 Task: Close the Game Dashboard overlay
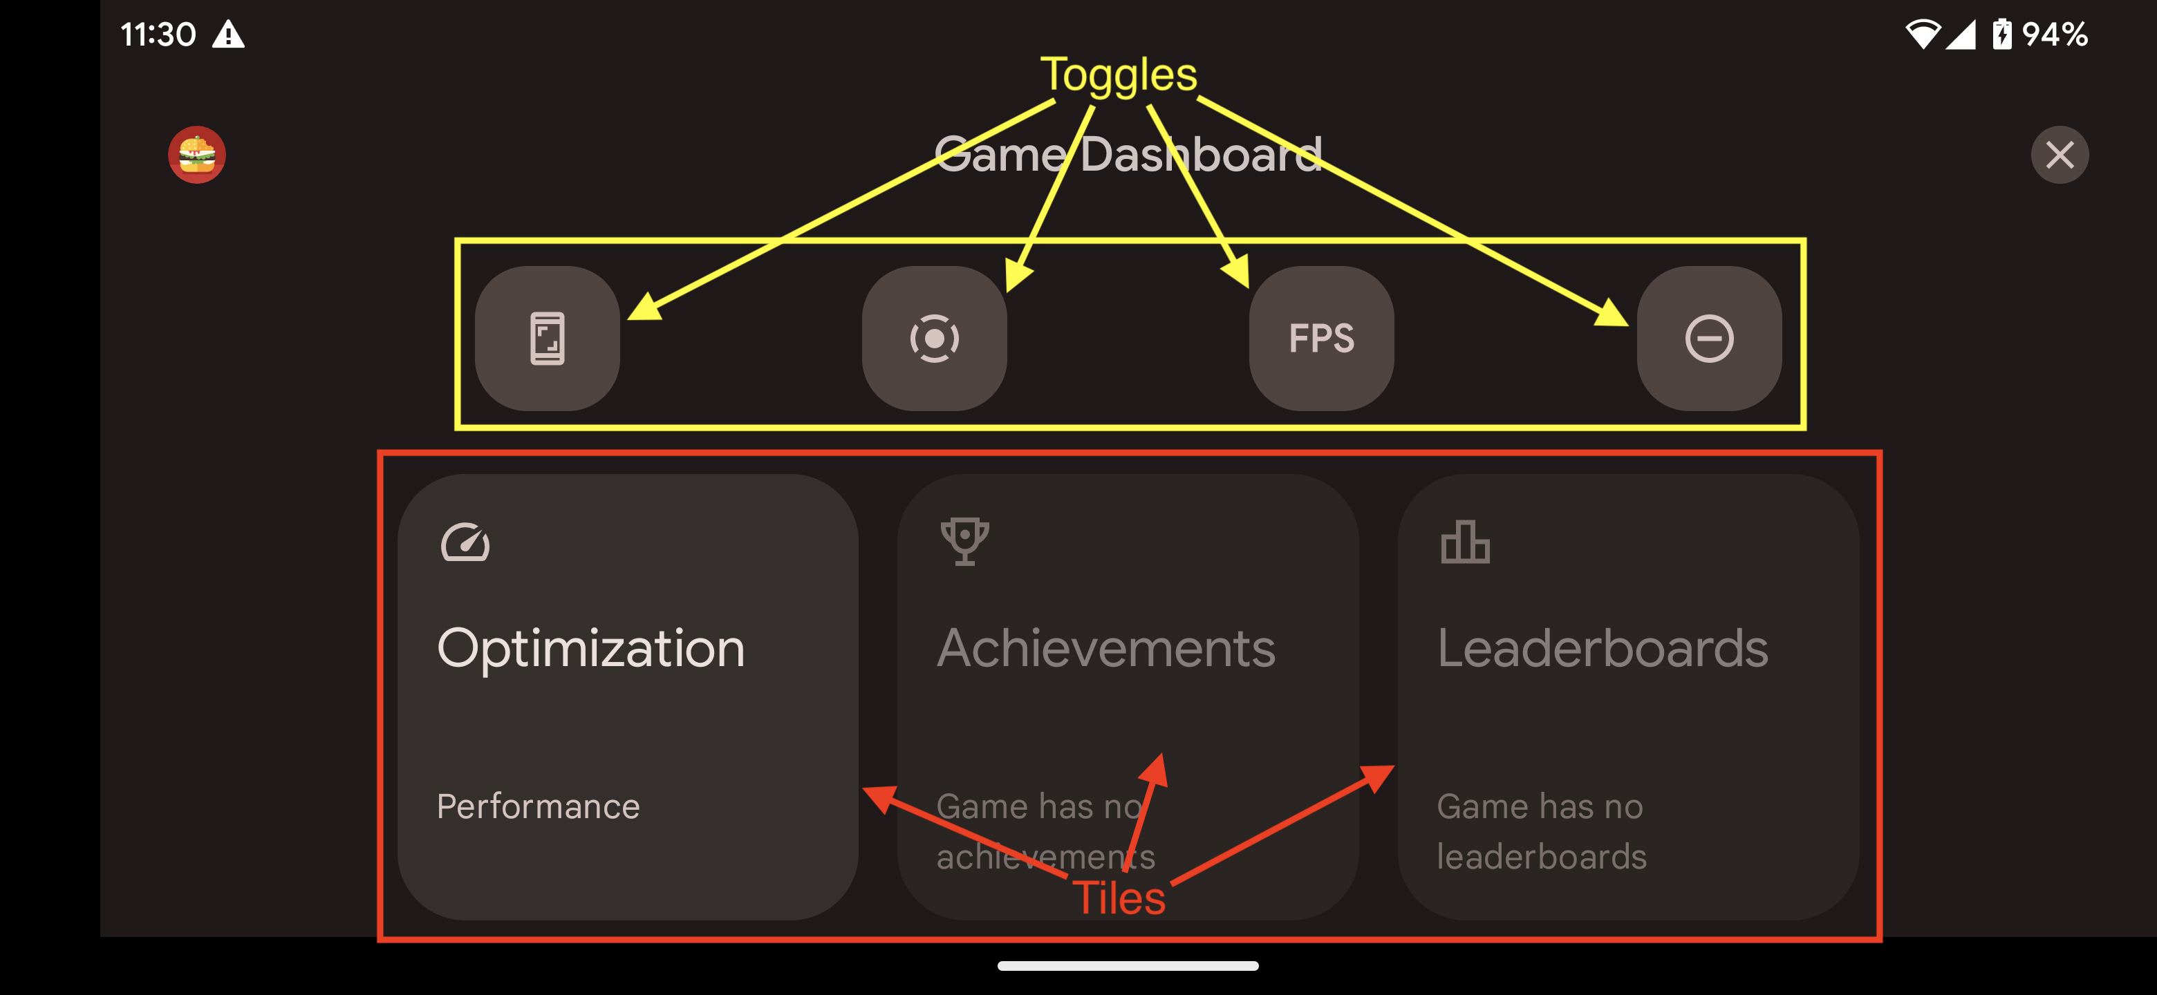tap(2061, 154)
